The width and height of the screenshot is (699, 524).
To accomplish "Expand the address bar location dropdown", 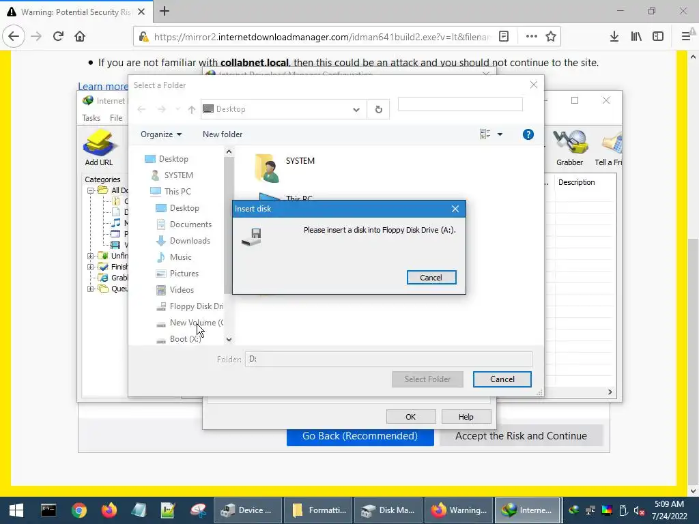I will click(x=356, y=109).
